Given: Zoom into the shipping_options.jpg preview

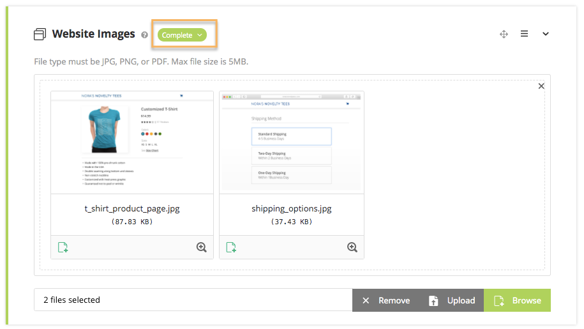Looking at the screenshot, I should [x=352, y=247].
